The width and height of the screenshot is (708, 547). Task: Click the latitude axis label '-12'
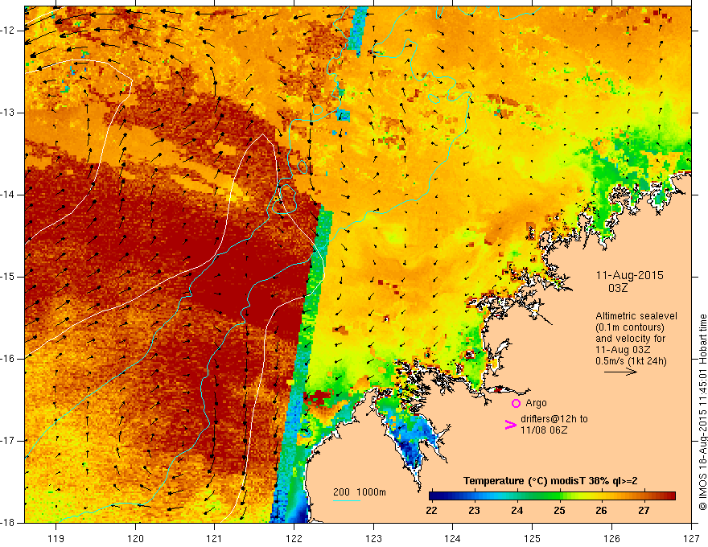pyautogui.click(x=8, y=31)
